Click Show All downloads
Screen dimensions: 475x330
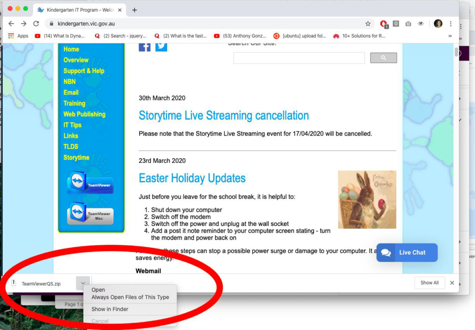pyautogui.click(x=430, y=283)
